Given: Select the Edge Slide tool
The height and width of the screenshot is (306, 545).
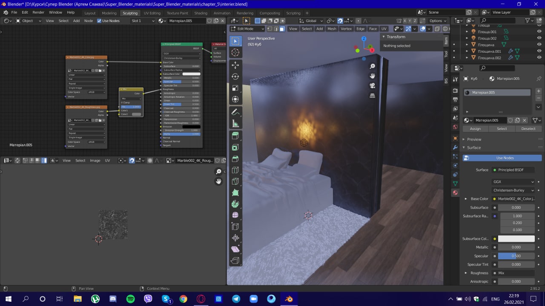Looking at the screenshot, I should [235, 227].
